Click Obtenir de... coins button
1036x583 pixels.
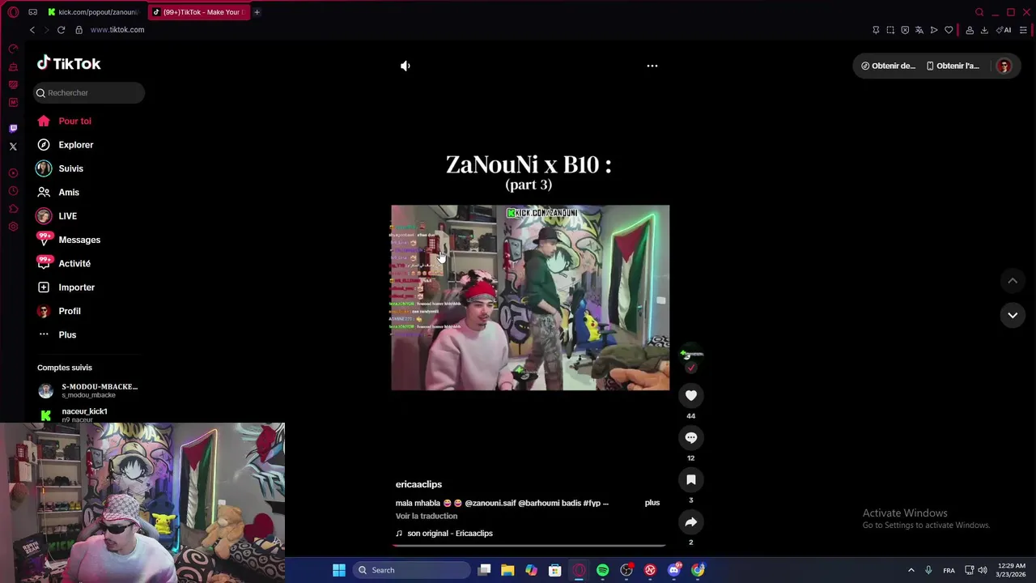tap(889, 66)
